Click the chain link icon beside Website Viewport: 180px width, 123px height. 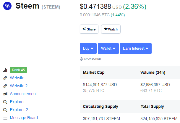tap(5, 78)
